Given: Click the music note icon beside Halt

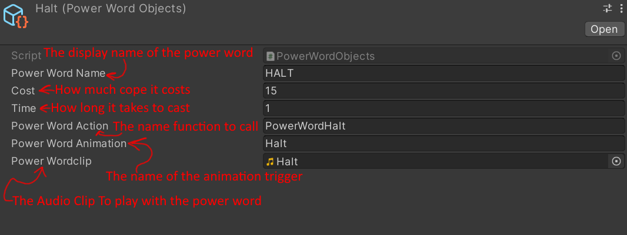Looking at the screenshot, I should [270, 162].
